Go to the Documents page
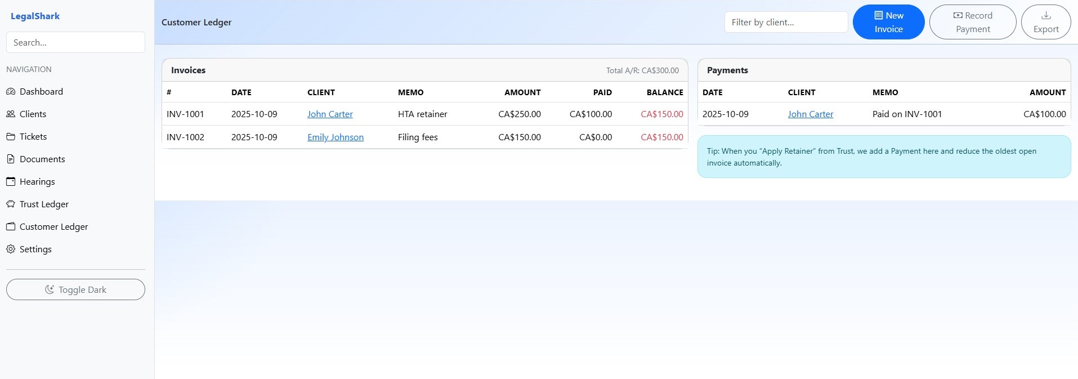Image resolution: width=1078 pixels, height=379 pixels. [x=42, y=159]
